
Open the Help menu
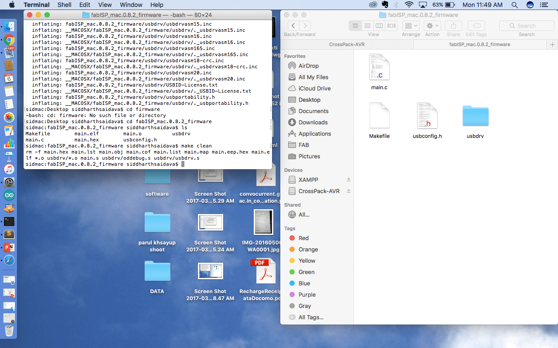coord(157,5)
